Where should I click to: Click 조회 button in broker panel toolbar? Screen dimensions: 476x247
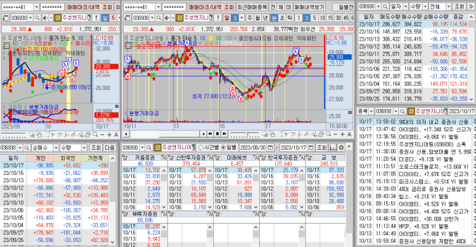coord(321,148)
